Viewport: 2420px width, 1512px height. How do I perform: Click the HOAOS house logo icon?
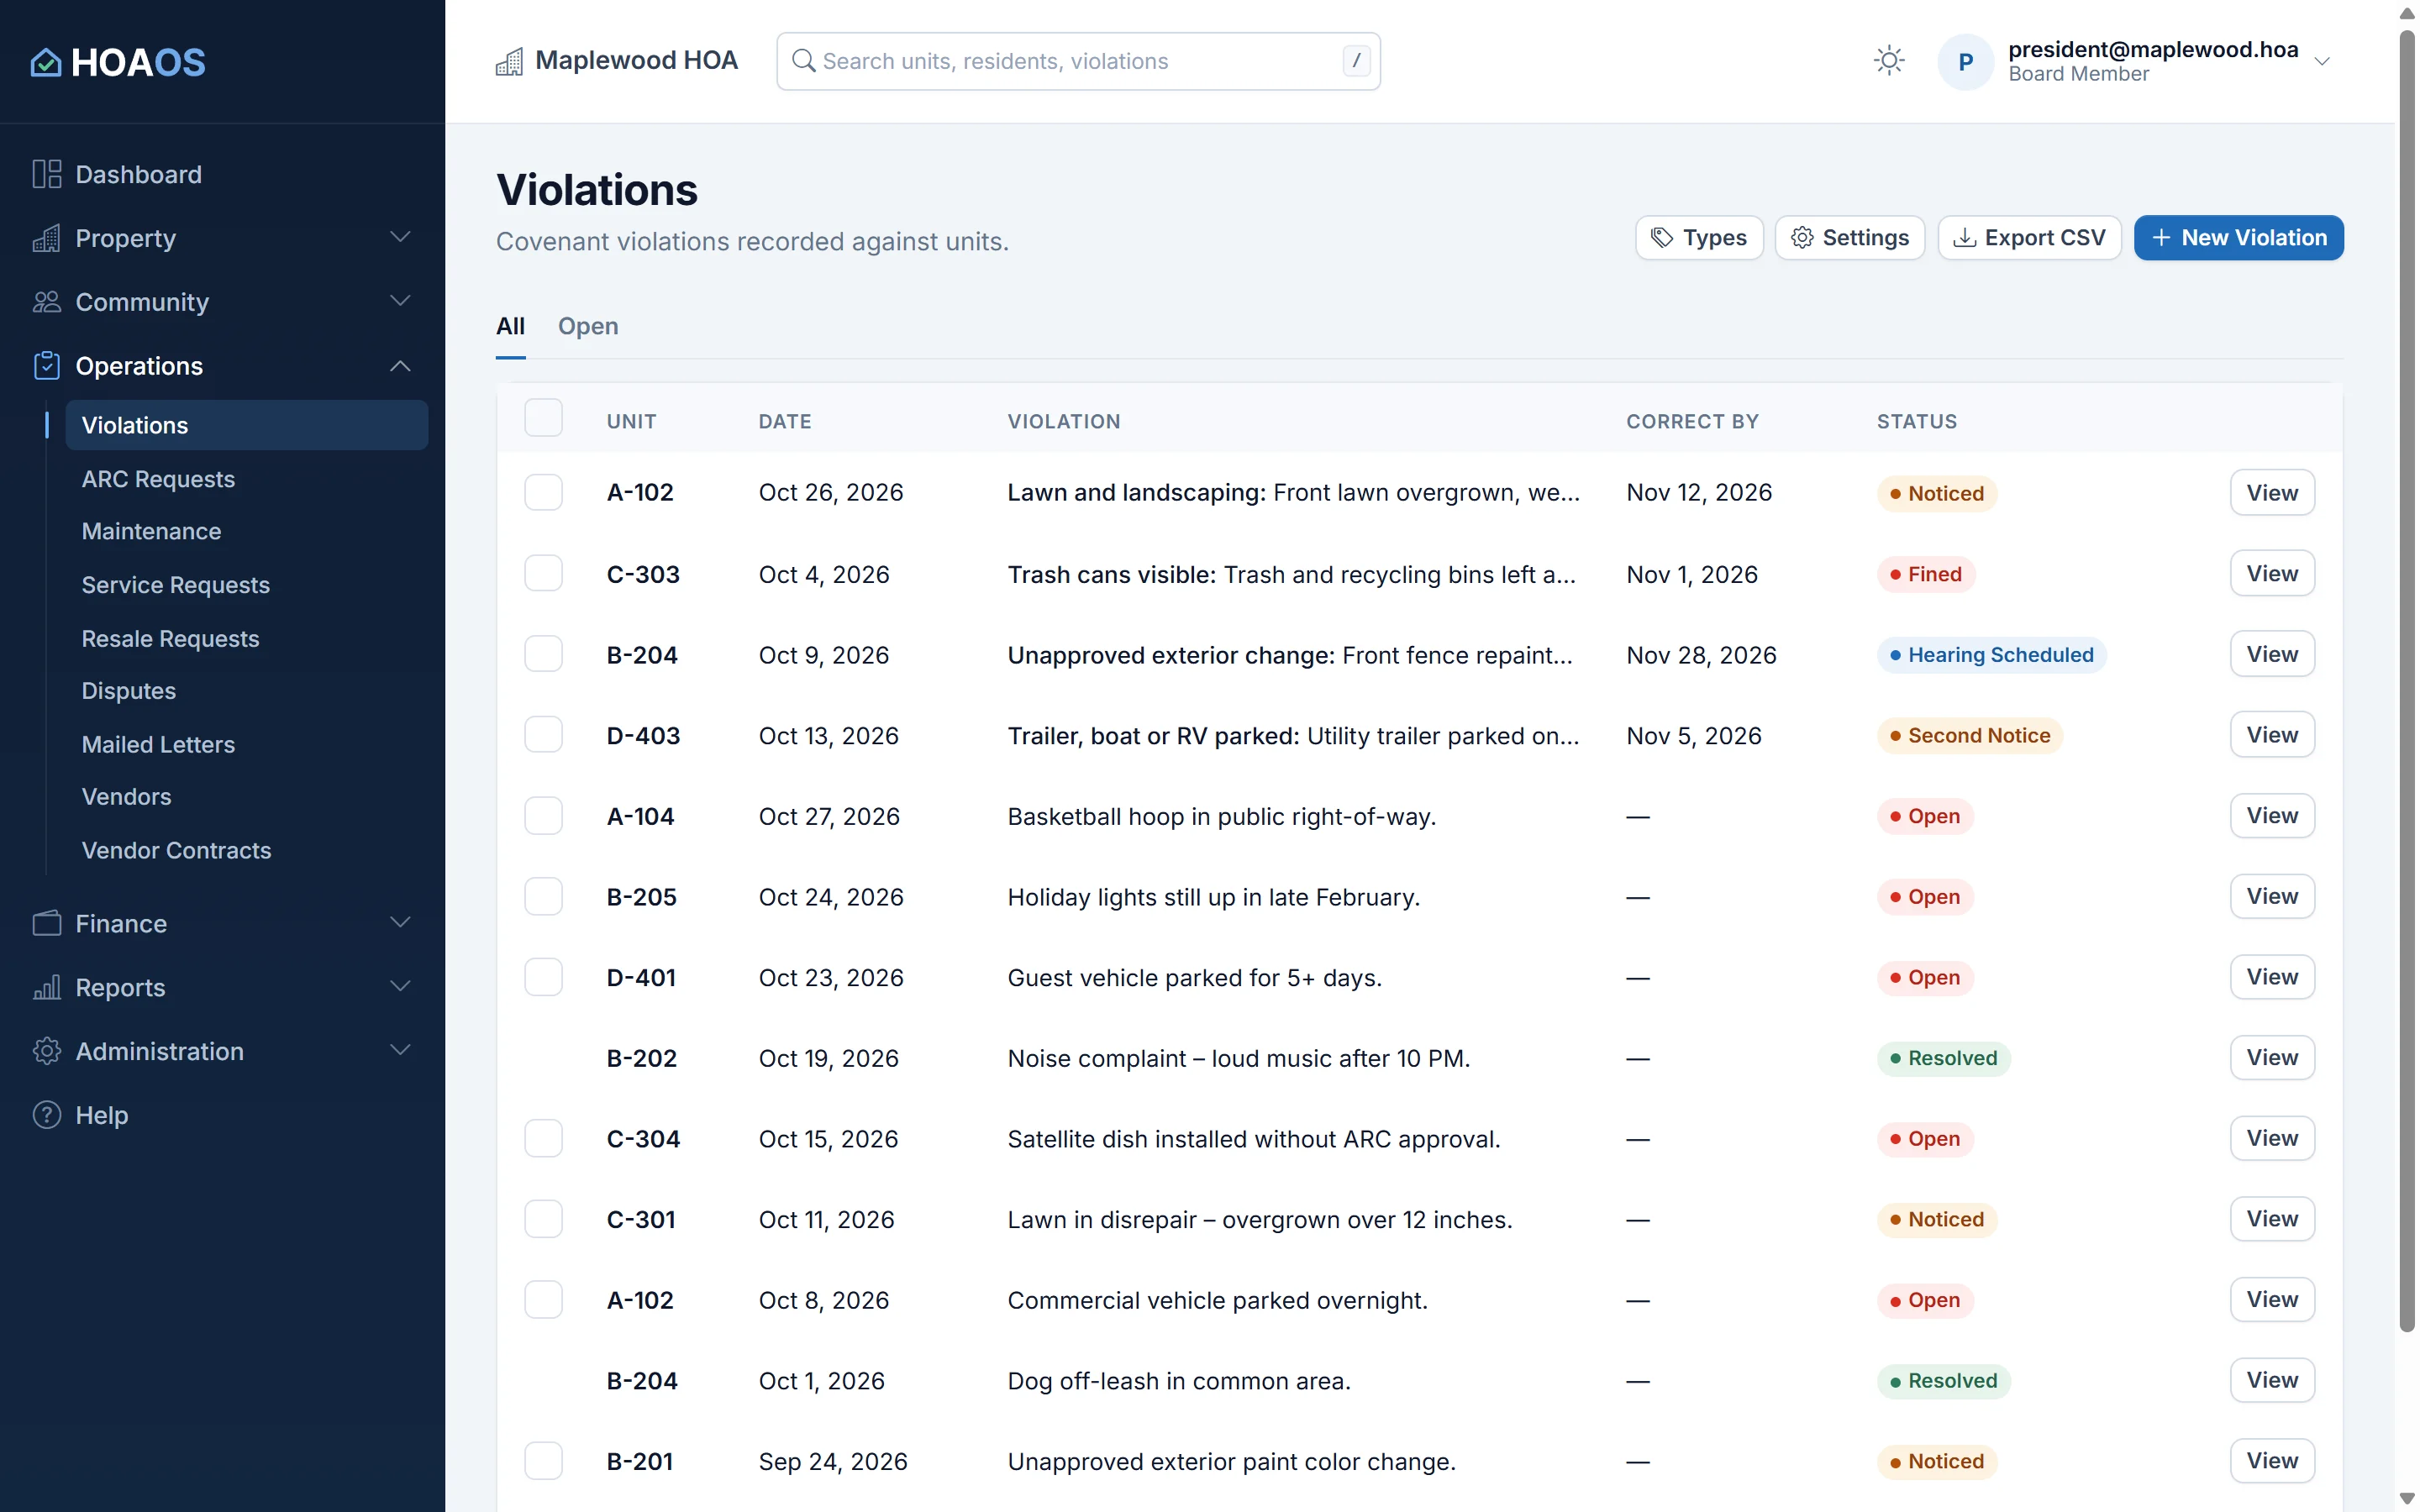pyautogui.click(x=46, y=62)
